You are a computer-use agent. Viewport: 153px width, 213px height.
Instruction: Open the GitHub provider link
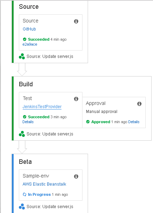click(29, 29)
